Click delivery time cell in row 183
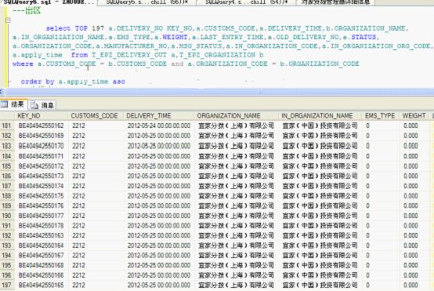The height and width of the screenshot is (291, 434). click(x=158, y=146)
